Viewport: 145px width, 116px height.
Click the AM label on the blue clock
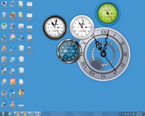pos(73,51)
